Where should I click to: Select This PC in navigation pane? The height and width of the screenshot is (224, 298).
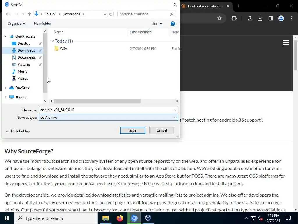tap(21, 97)
